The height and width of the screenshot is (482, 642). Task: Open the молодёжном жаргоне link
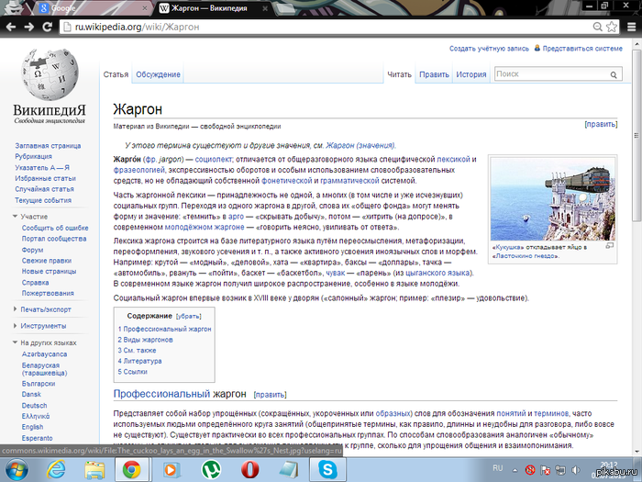coord(205,227)
